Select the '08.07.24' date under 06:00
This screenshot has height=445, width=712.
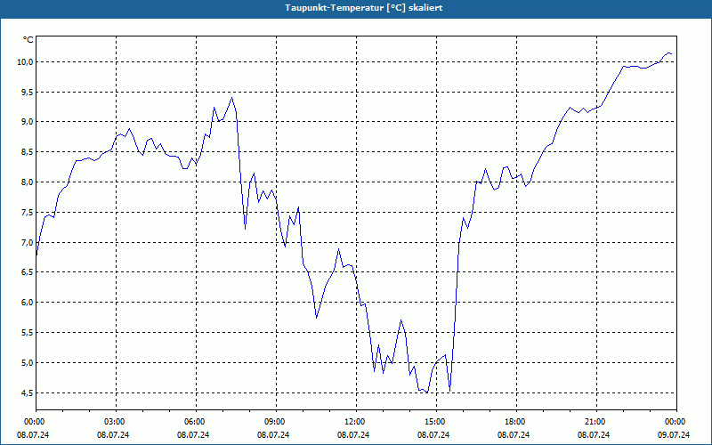click(193, 435)
